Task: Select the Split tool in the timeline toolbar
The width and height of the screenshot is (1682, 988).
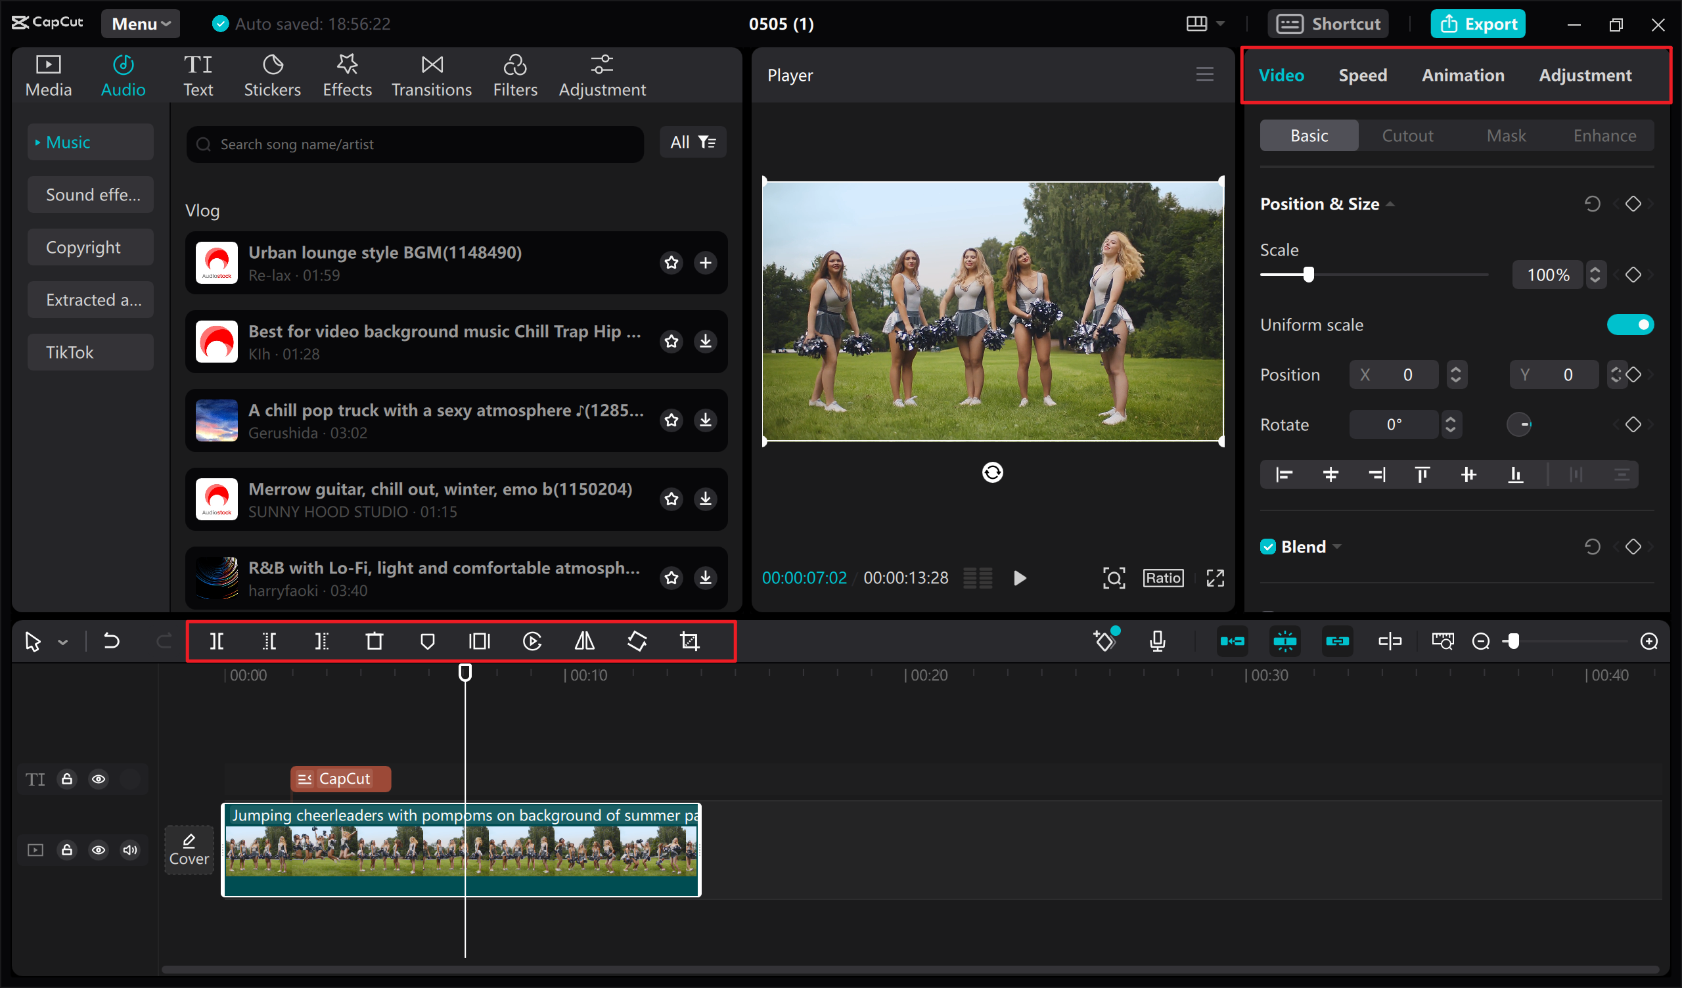Action: click(x=216, y=641)
